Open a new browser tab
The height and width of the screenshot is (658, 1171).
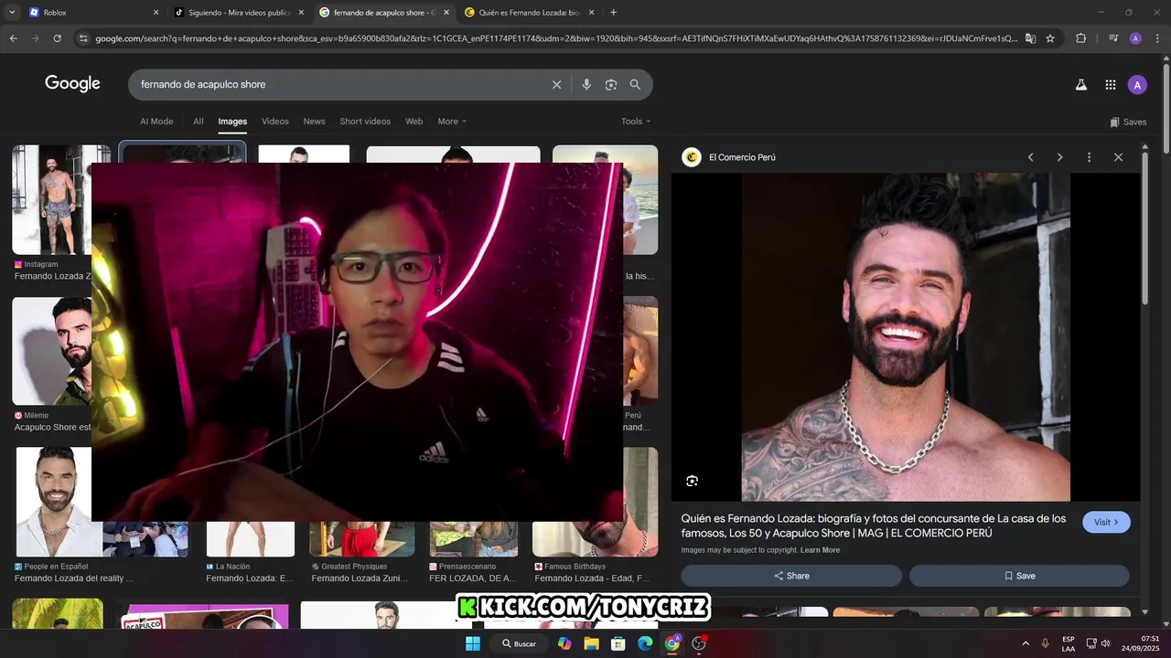[613, 13]
